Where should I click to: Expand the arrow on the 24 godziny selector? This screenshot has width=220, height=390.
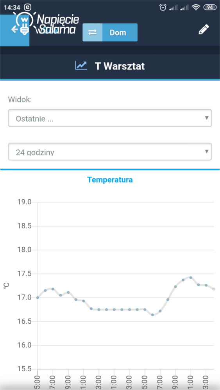[206, 151]
